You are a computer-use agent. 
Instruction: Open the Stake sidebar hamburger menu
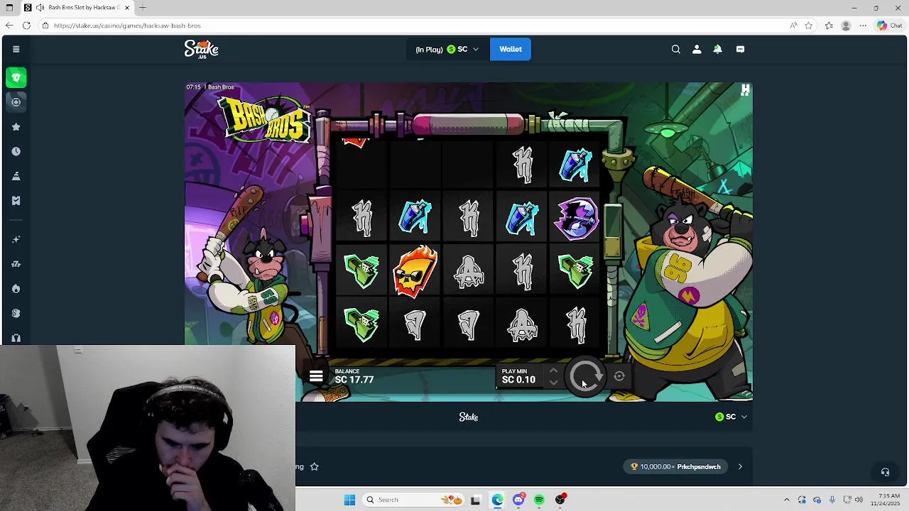[x=16, y=49]
